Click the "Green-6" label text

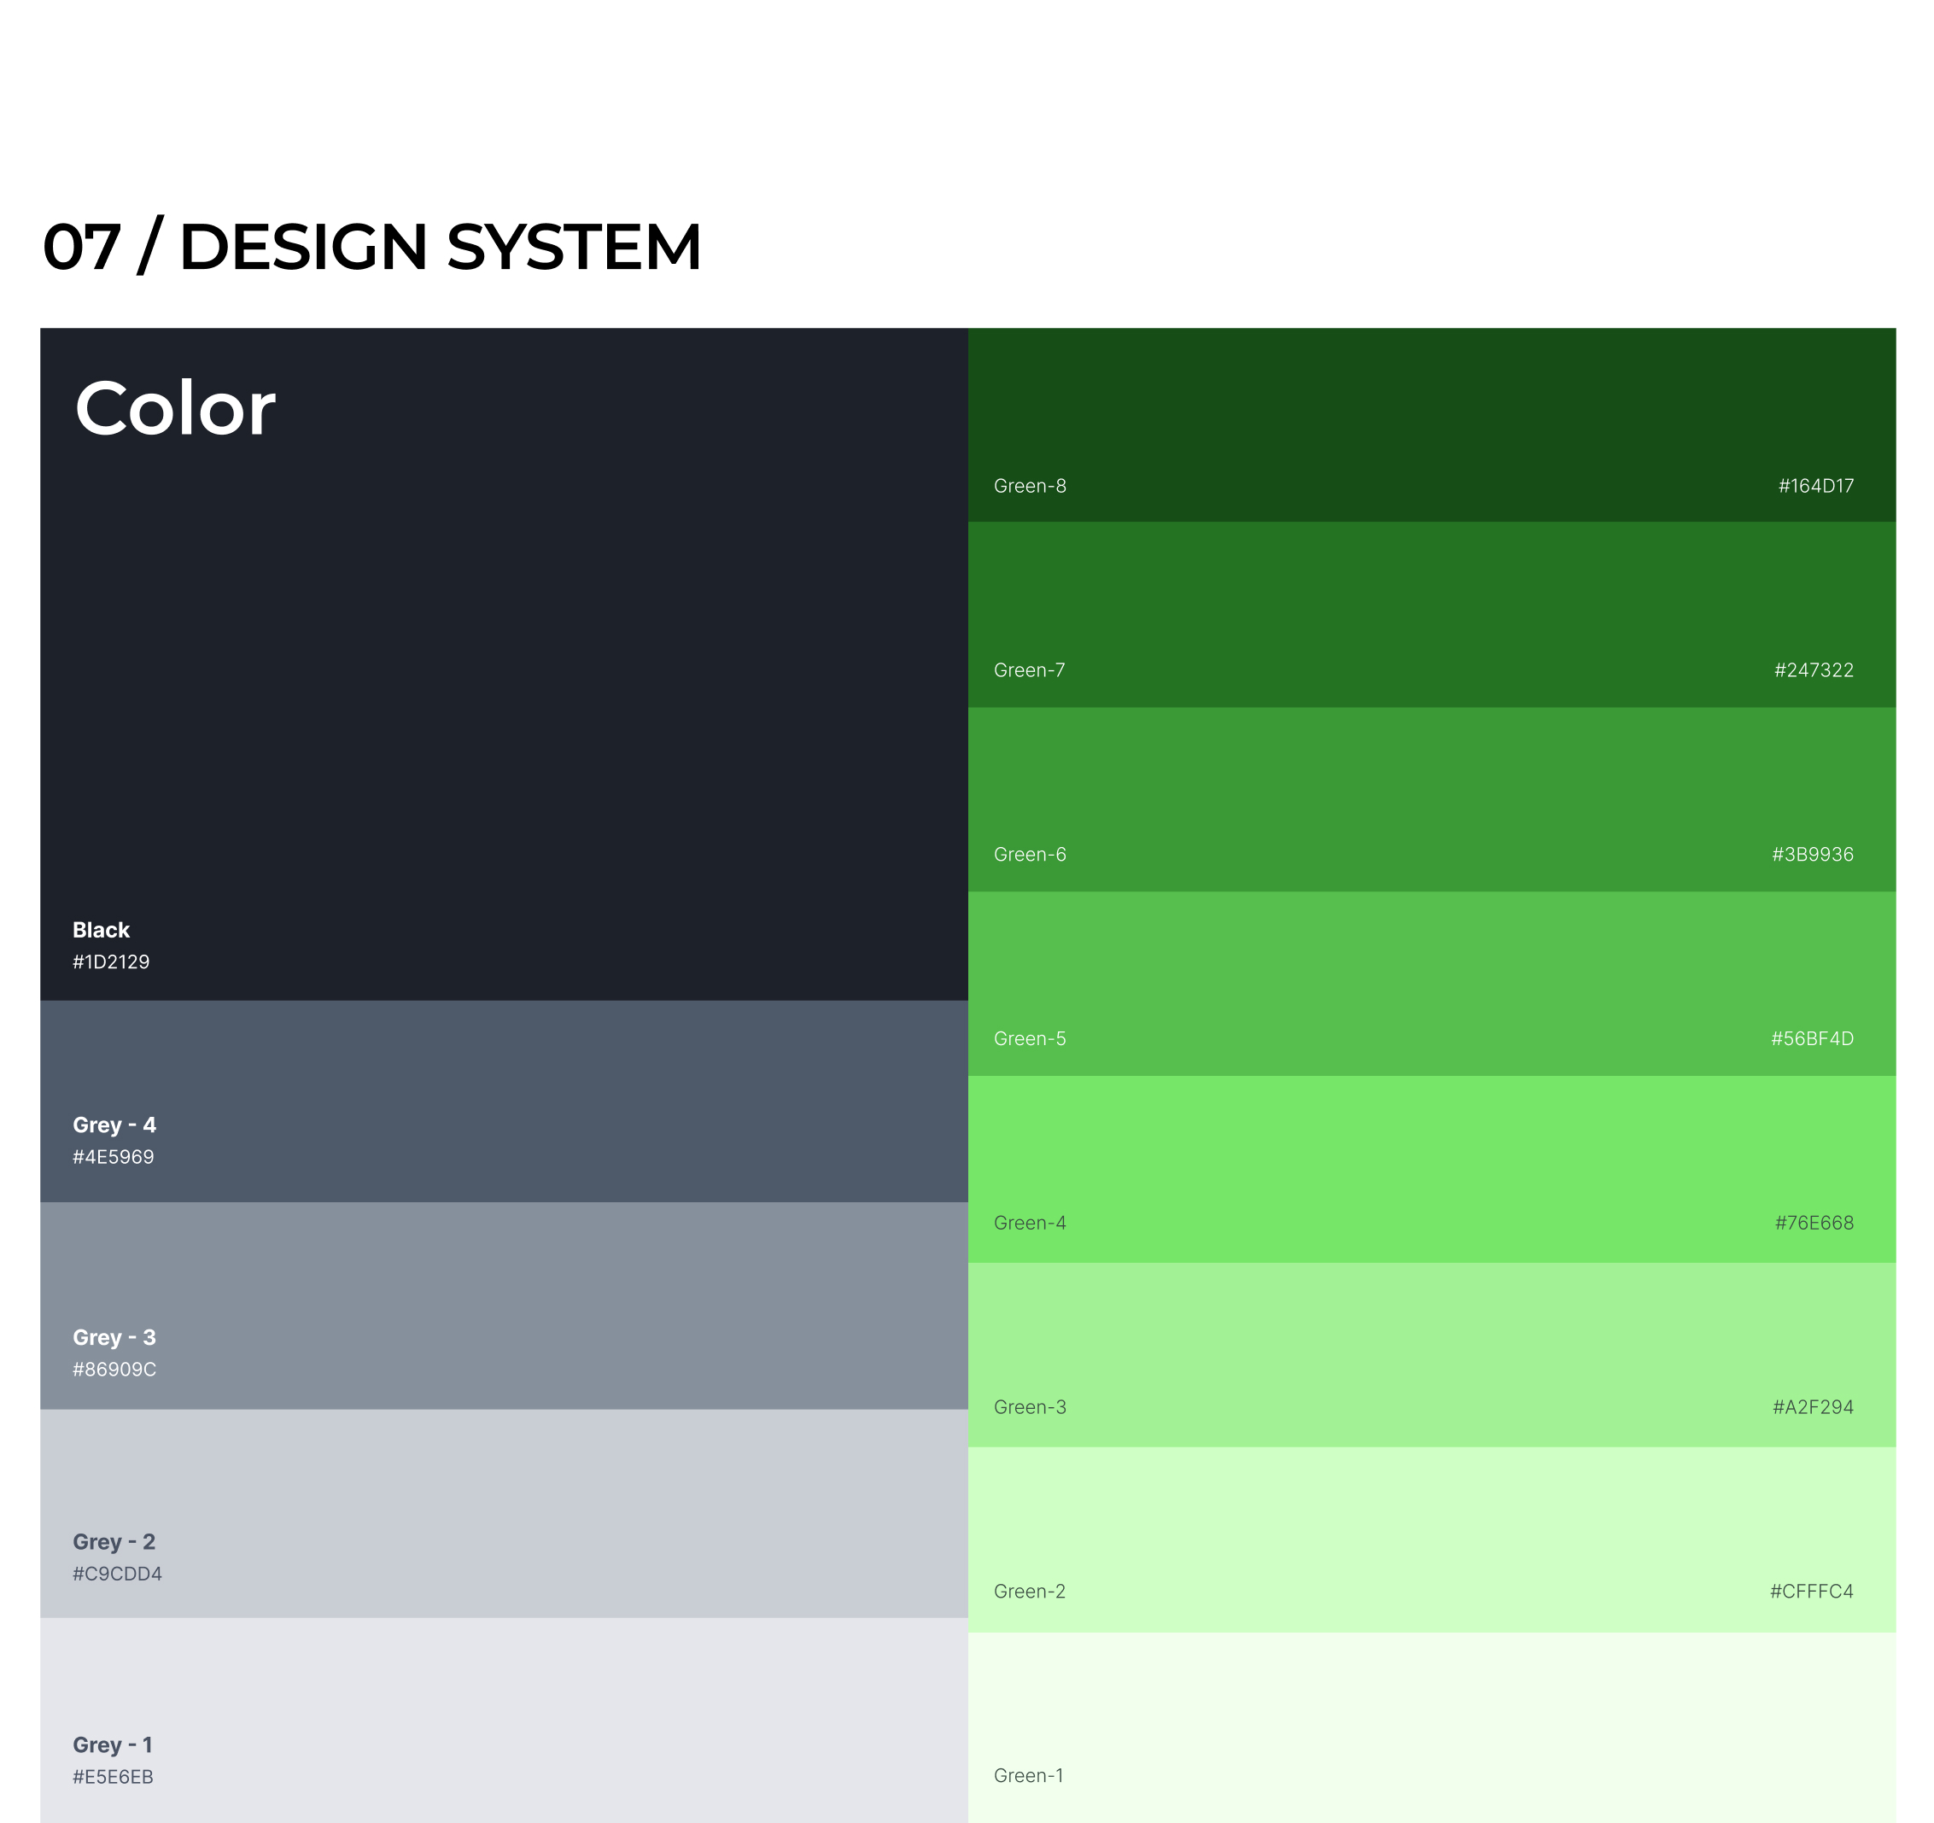[x=1031, y=854]
